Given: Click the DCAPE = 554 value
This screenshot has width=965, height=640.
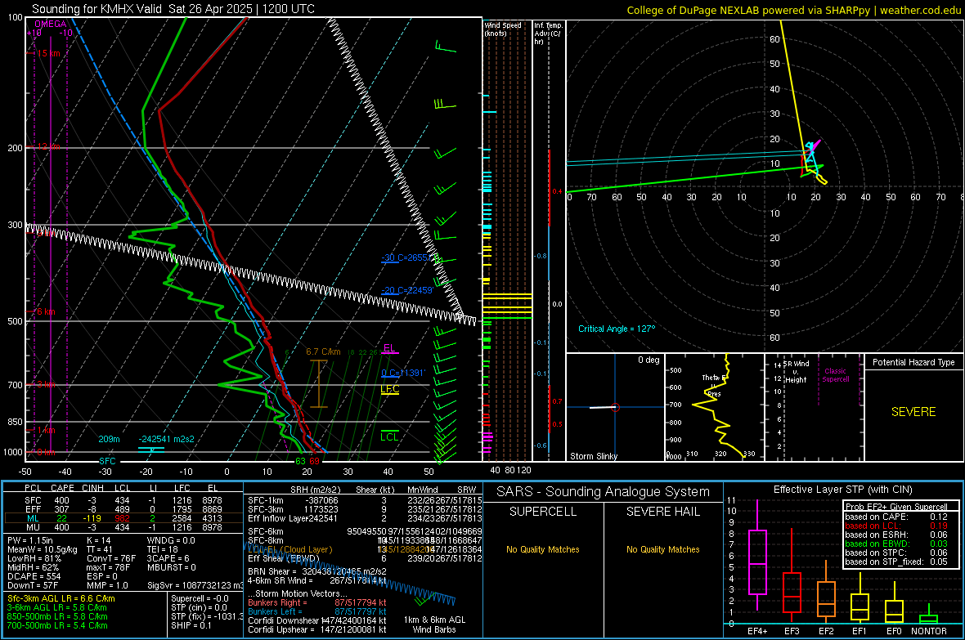Looking at the screenshot, I should point(34,576).
